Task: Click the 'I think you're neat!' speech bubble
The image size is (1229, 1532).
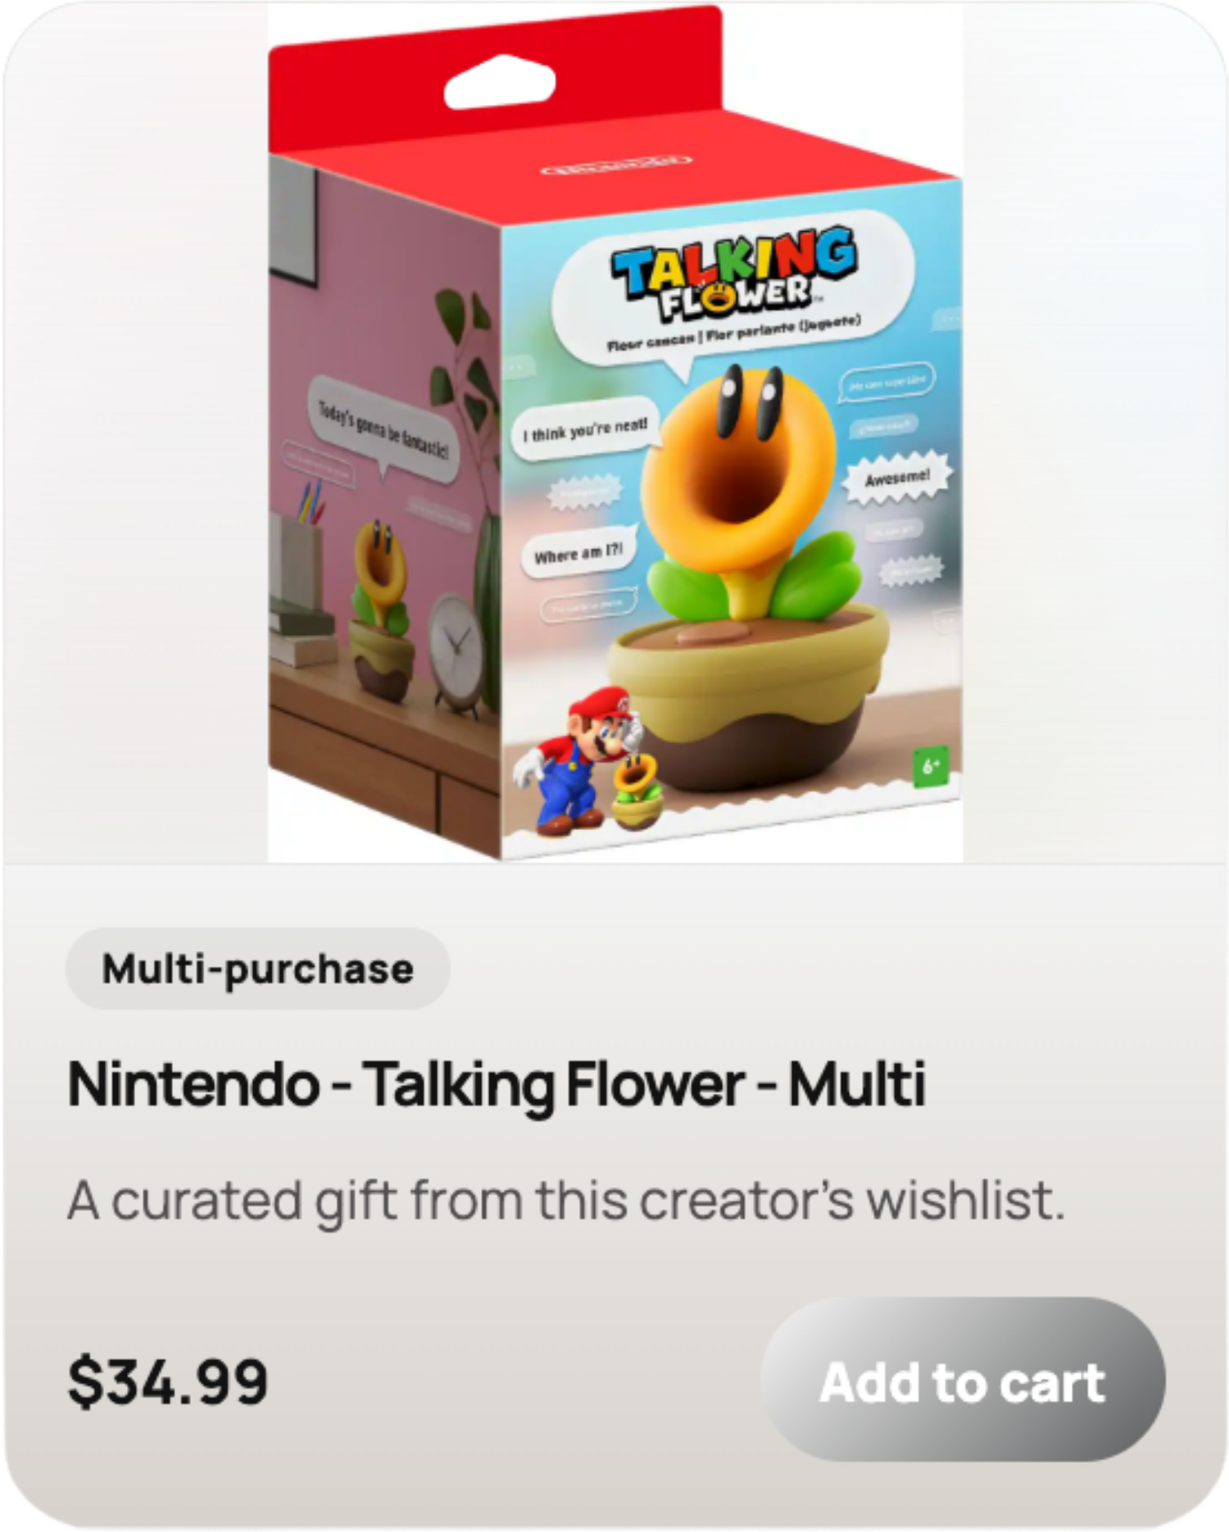Action: (x=586, y=429)
